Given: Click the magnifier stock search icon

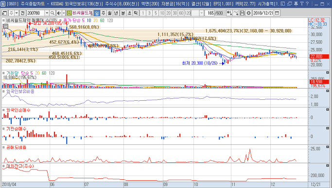Looking at the screenshot, I should pos(52,13).
